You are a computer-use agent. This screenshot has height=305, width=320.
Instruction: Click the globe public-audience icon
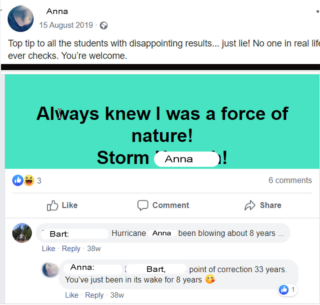click(x=104, y=25)
